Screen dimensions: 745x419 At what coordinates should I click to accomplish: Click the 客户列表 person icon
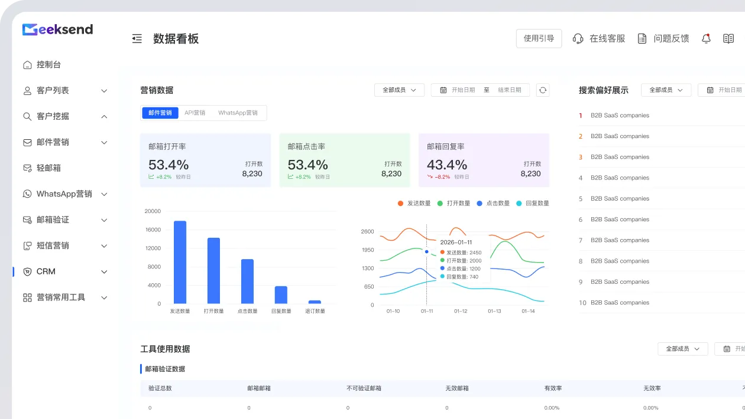27,91
